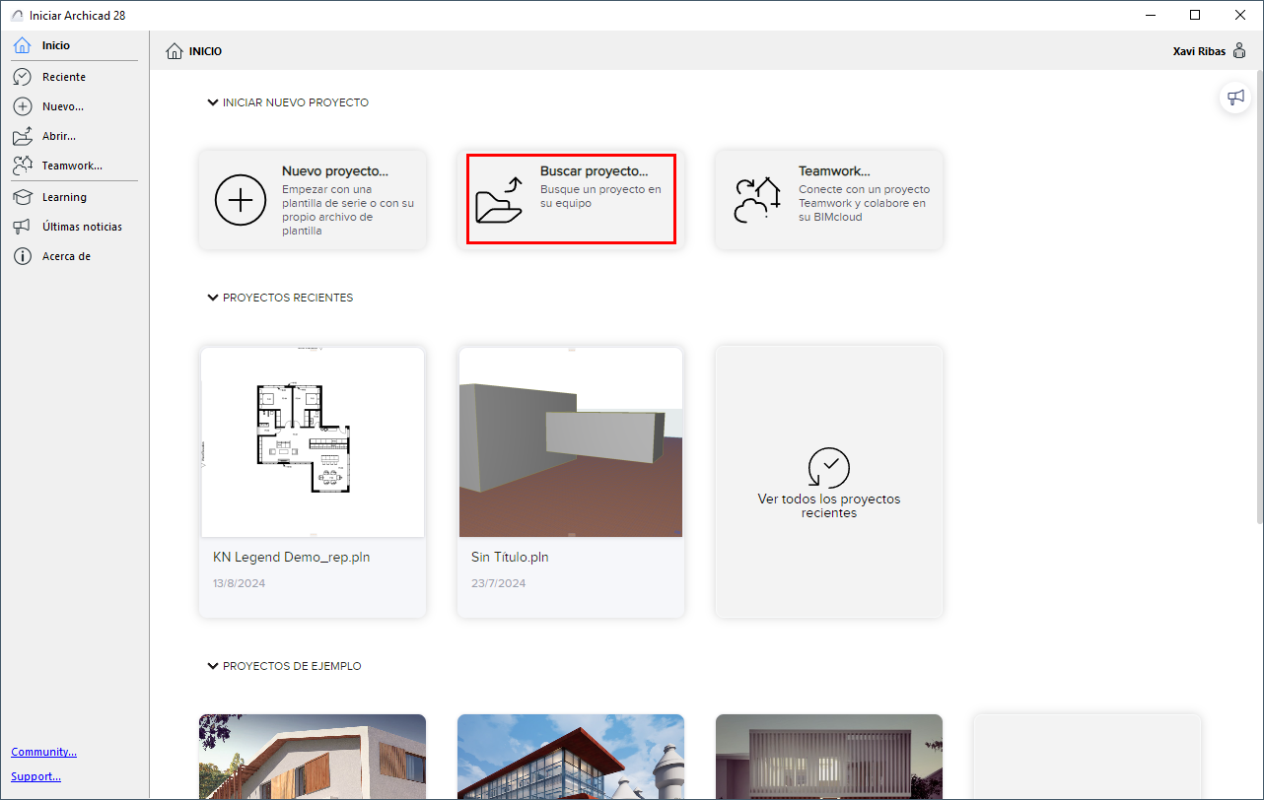The height and width of the screenshot is (800, 1264).
Task: Maximize the Iniciar Archicad 28 window
Action: pos(1195,15)
